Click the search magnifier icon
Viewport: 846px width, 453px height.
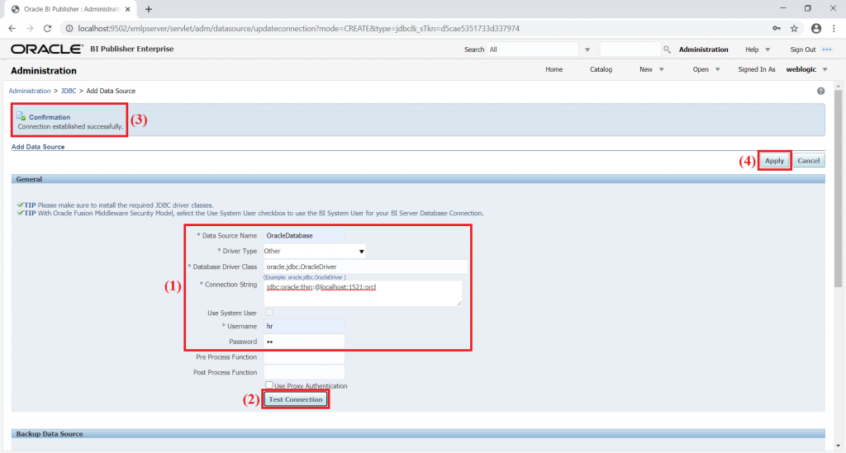[x=667, y=50]
